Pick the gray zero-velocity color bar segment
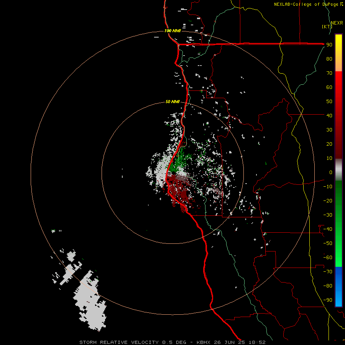 (338, 170)
